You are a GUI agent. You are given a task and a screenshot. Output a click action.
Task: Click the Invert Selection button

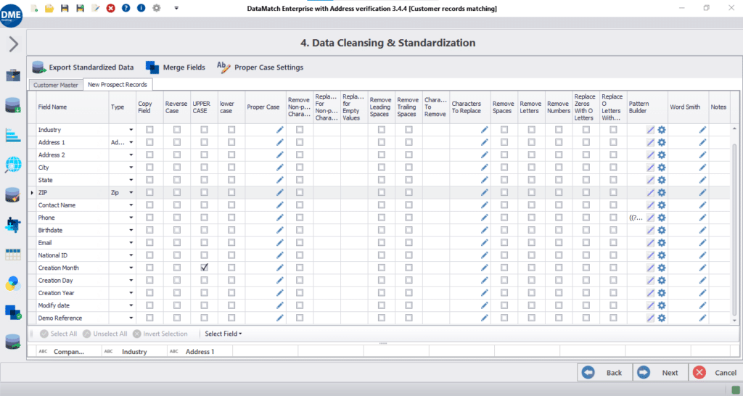[x=160, y=334]
